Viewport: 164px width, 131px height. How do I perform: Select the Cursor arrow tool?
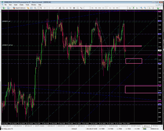(x=41, y=8)
